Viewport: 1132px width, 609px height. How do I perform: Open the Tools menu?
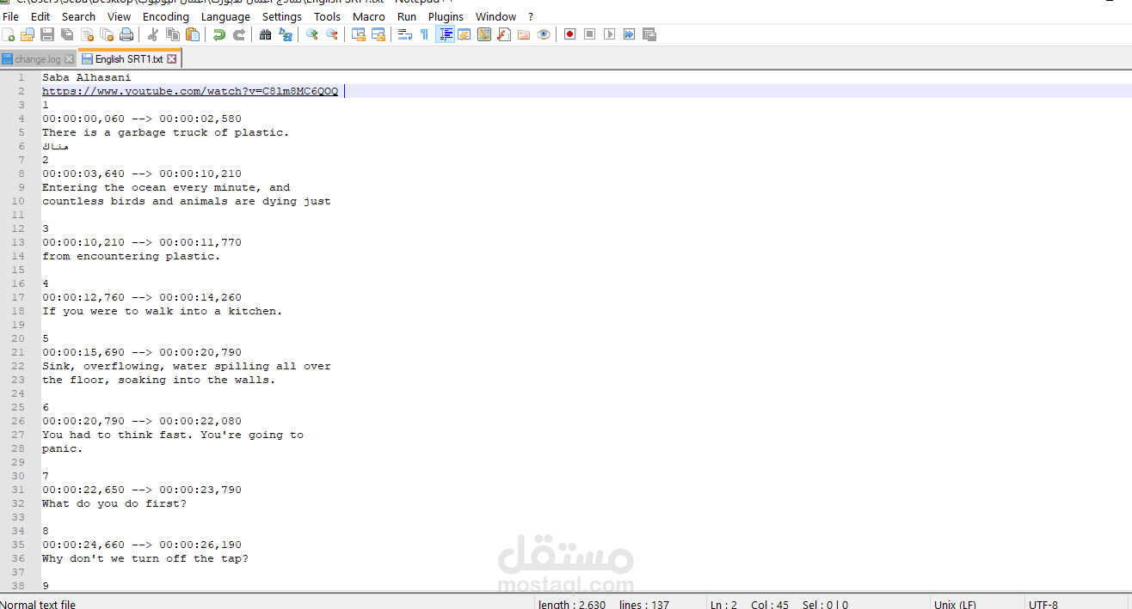click(x=327, y=16)
